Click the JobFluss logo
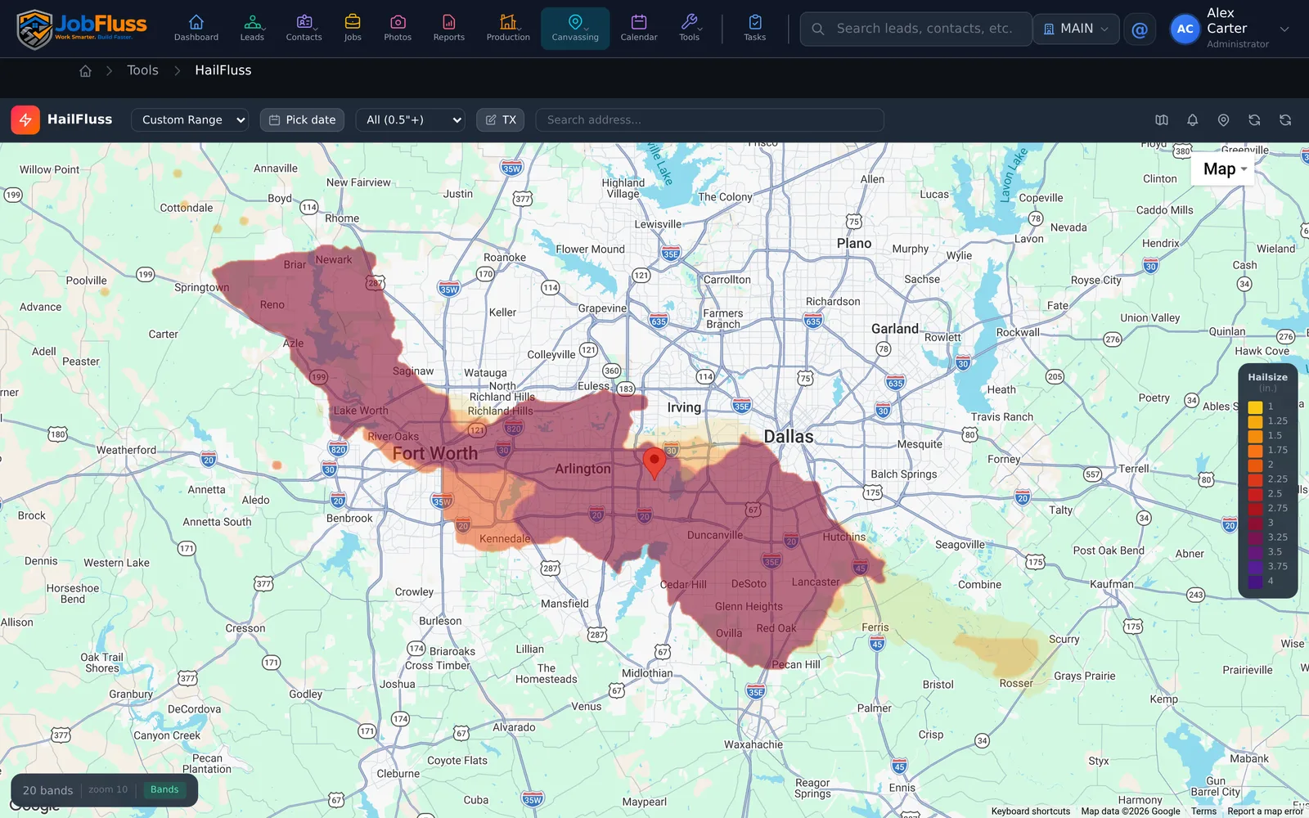The width and height of the screenshot is (1309, 818). click(82, 29)
